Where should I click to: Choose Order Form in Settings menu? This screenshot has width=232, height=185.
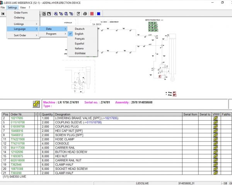tap(23, 13)
